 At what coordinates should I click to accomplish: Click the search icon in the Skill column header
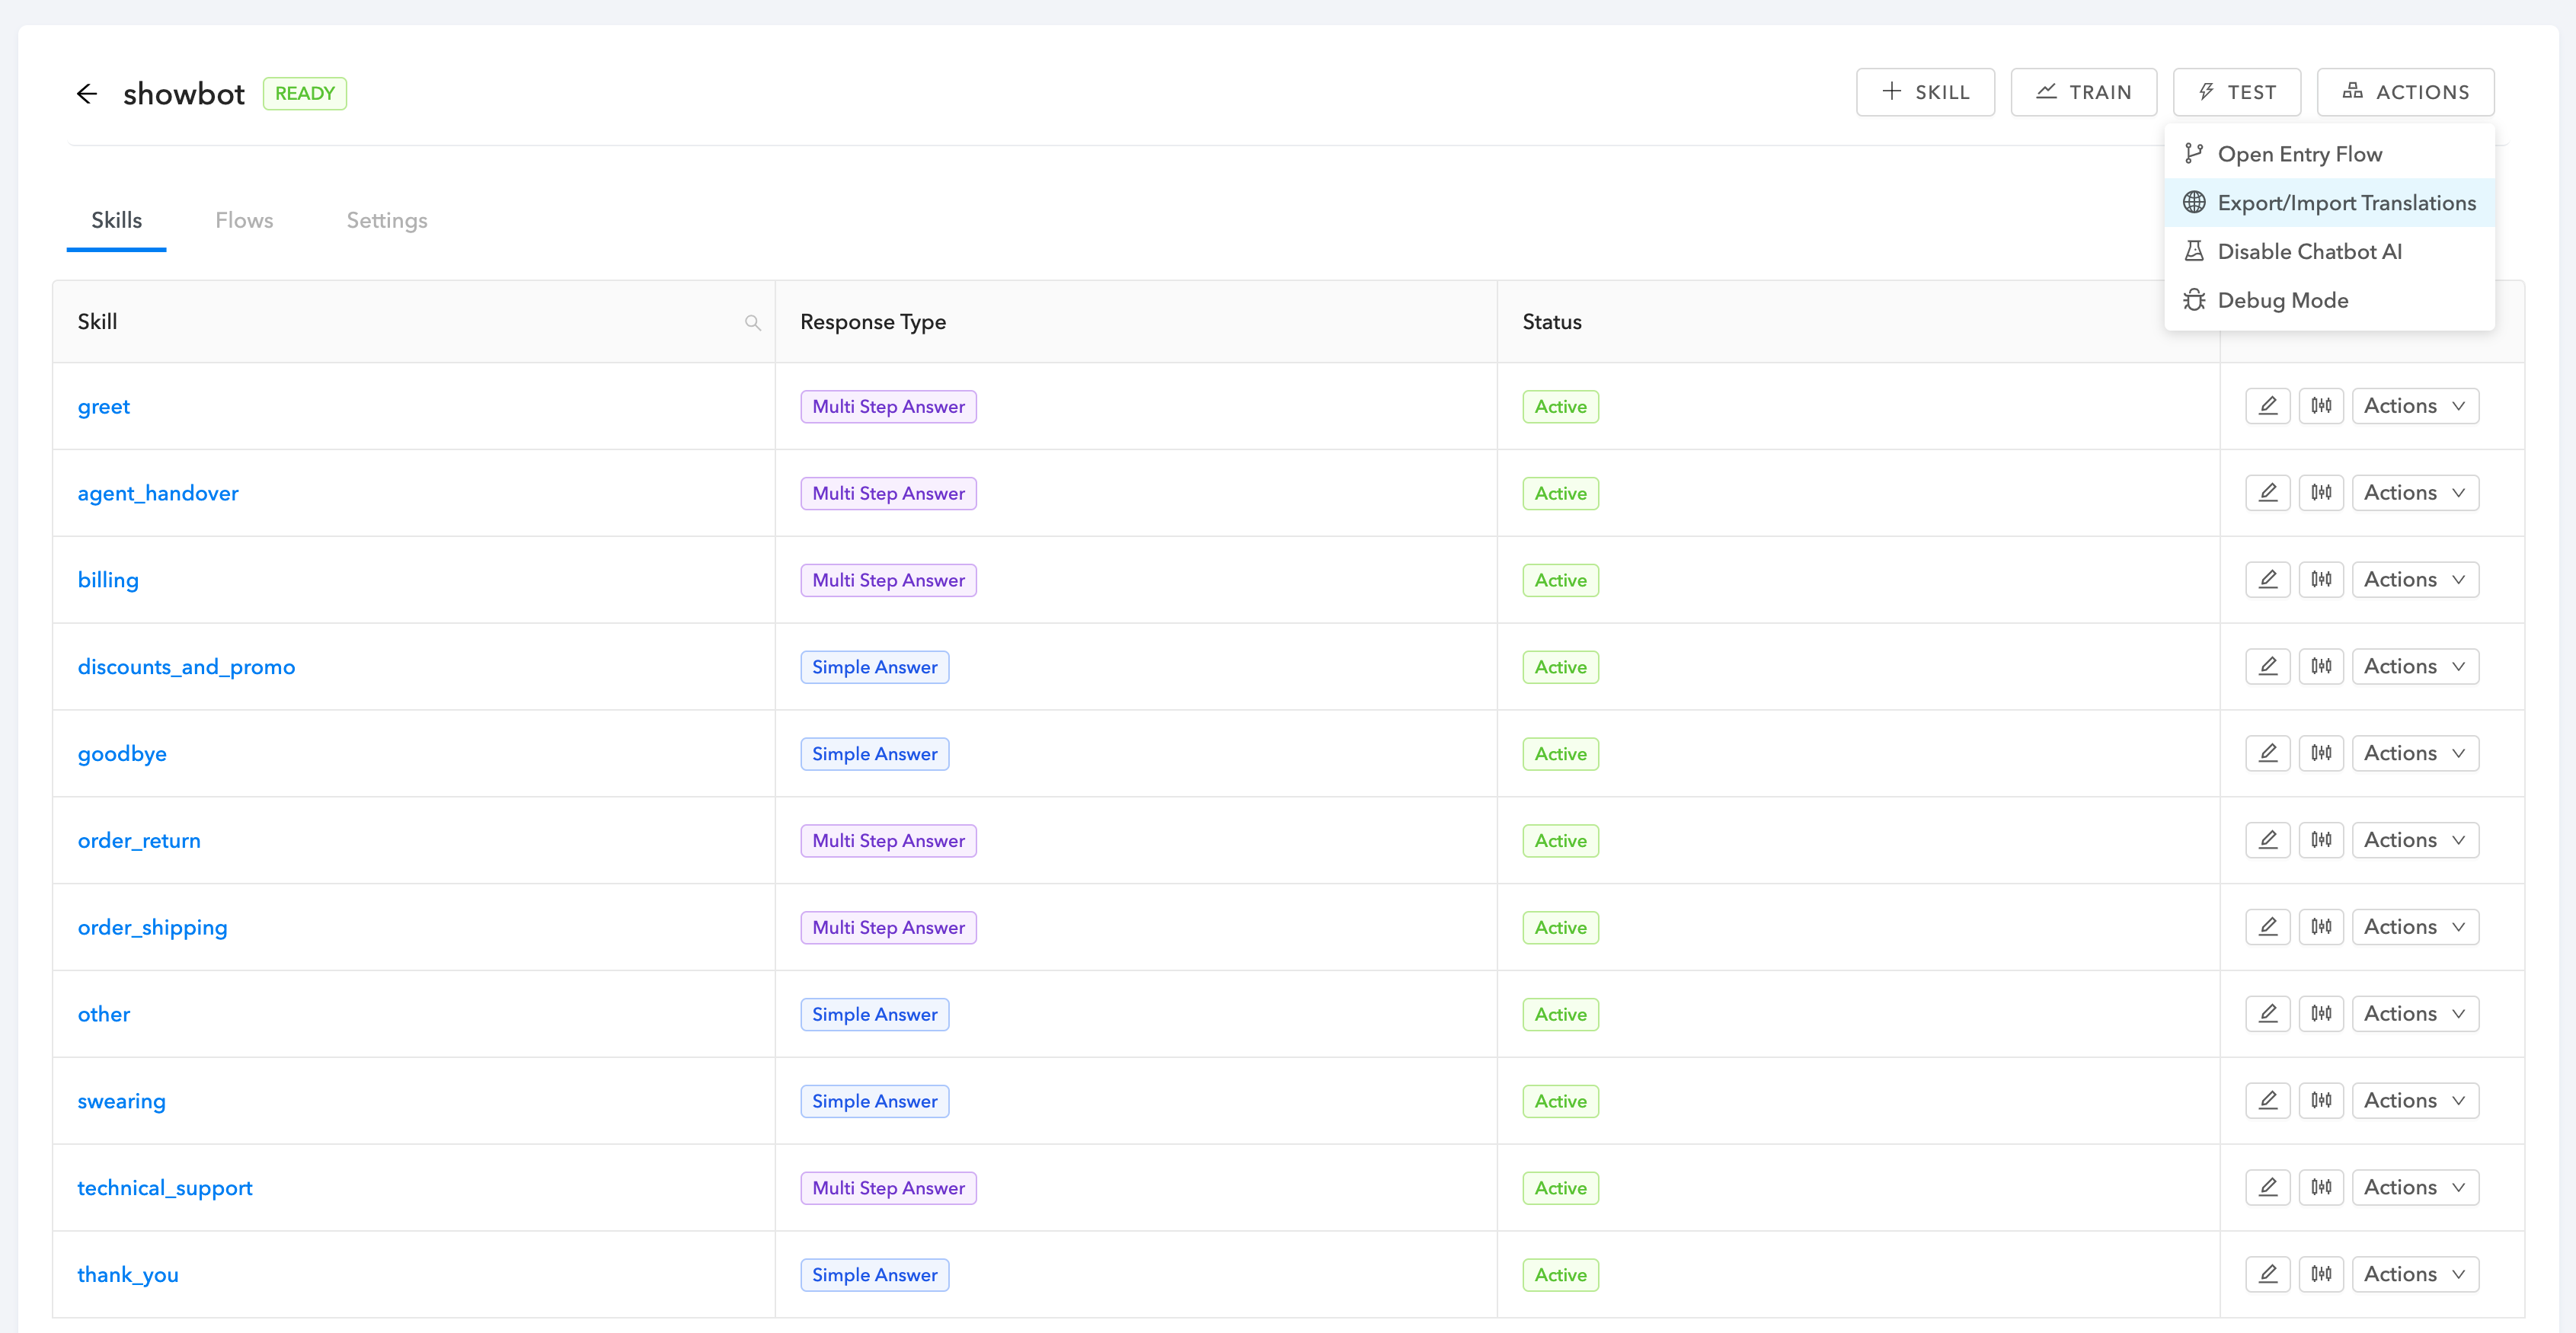click(752, 322)
